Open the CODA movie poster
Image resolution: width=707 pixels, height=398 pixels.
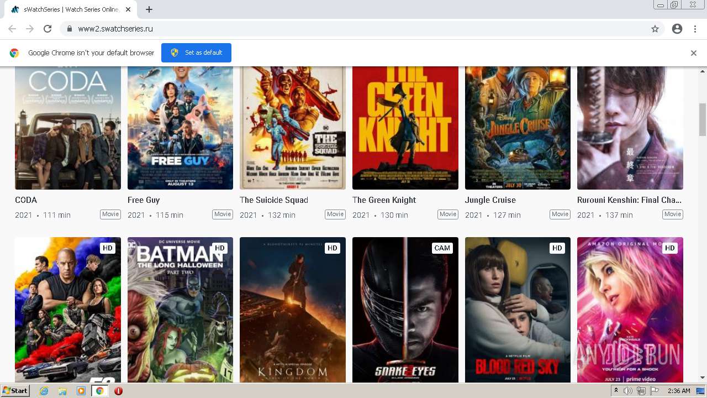pos(68,128)
